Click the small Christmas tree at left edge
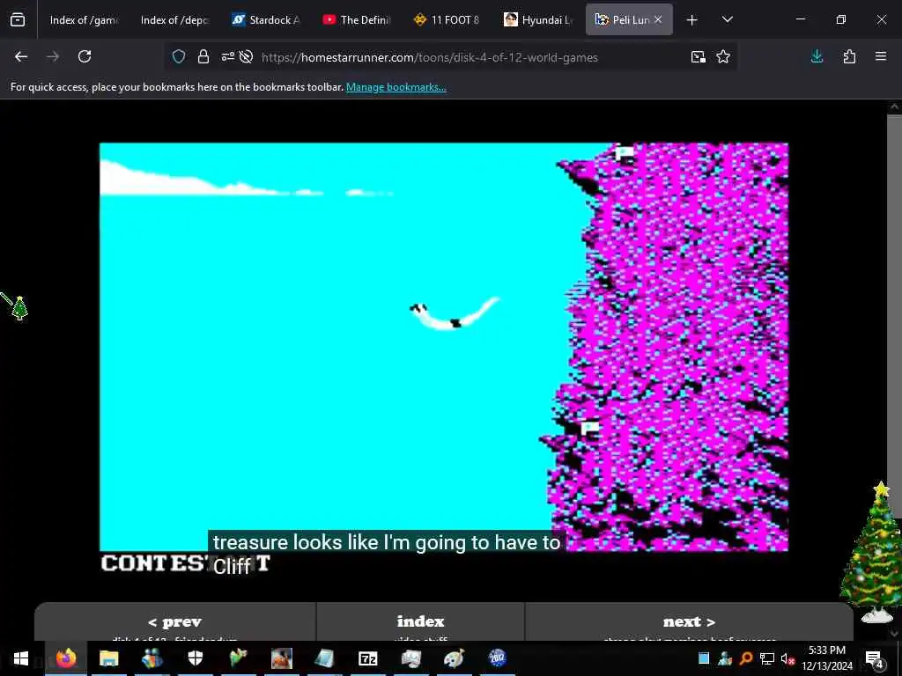The width and height of the screenshot is (902, 676). coord(19,307)
